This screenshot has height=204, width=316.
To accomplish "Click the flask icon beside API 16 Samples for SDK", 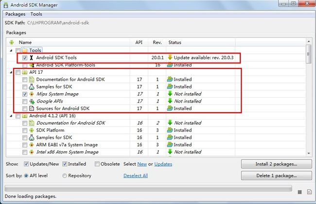I will (32, 137).
